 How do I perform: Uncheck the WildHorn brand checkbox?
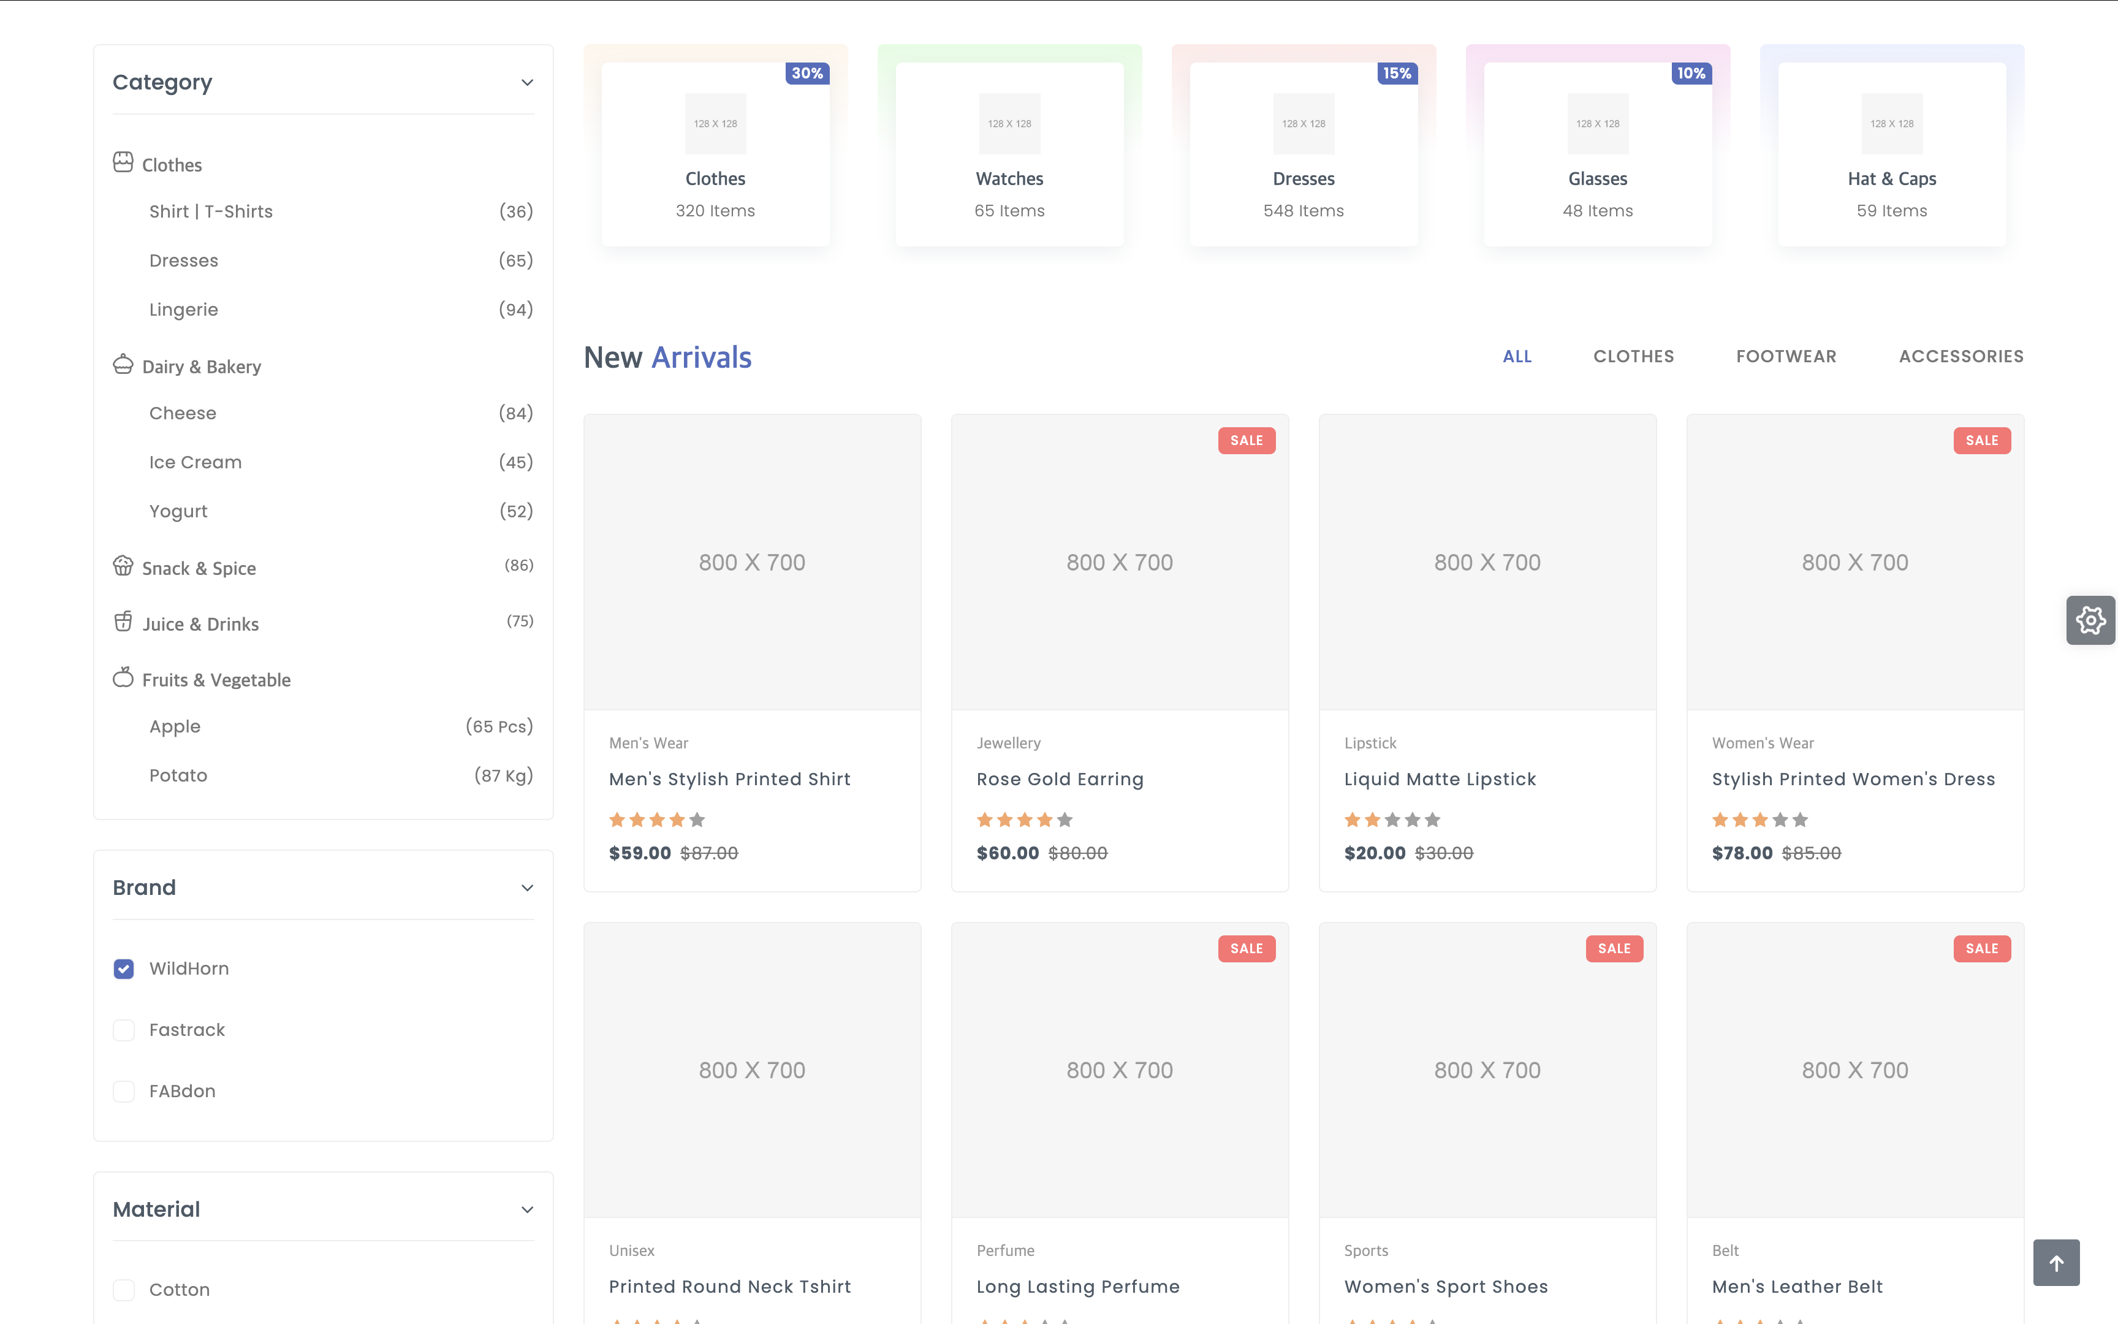123,968
